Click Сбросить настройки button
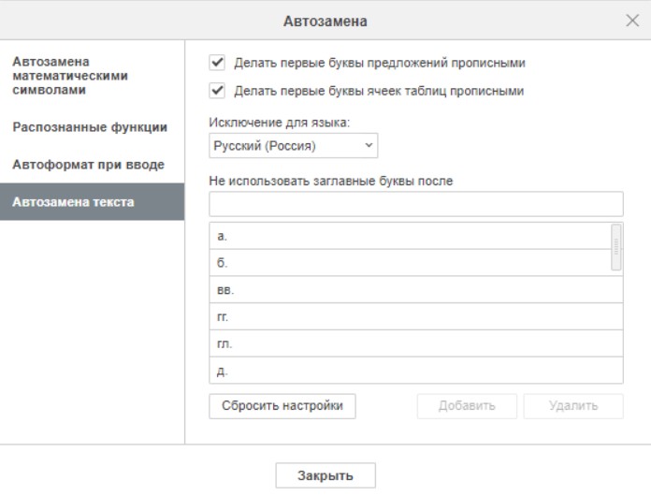This screenshot has height=496, width=651. (x=282, y=406)
